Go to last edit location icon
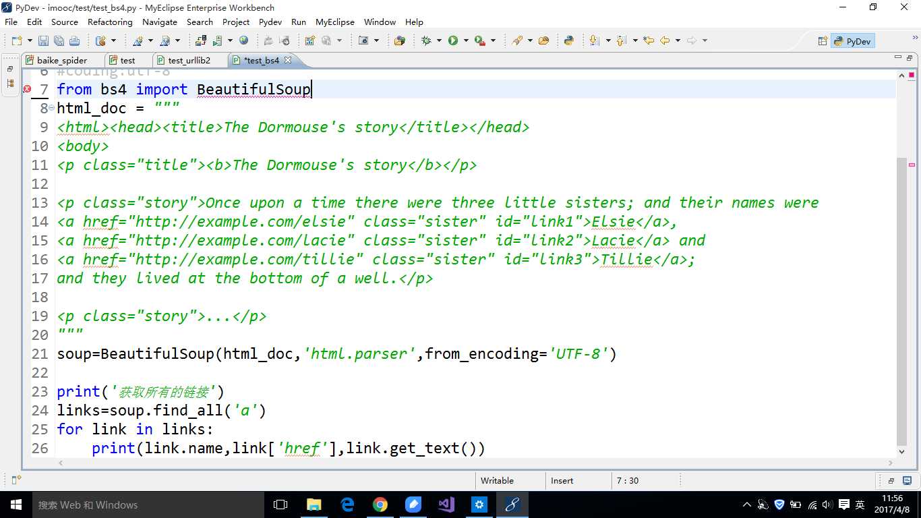Viewport: 921px width, 518px height. tap(649, 41)
